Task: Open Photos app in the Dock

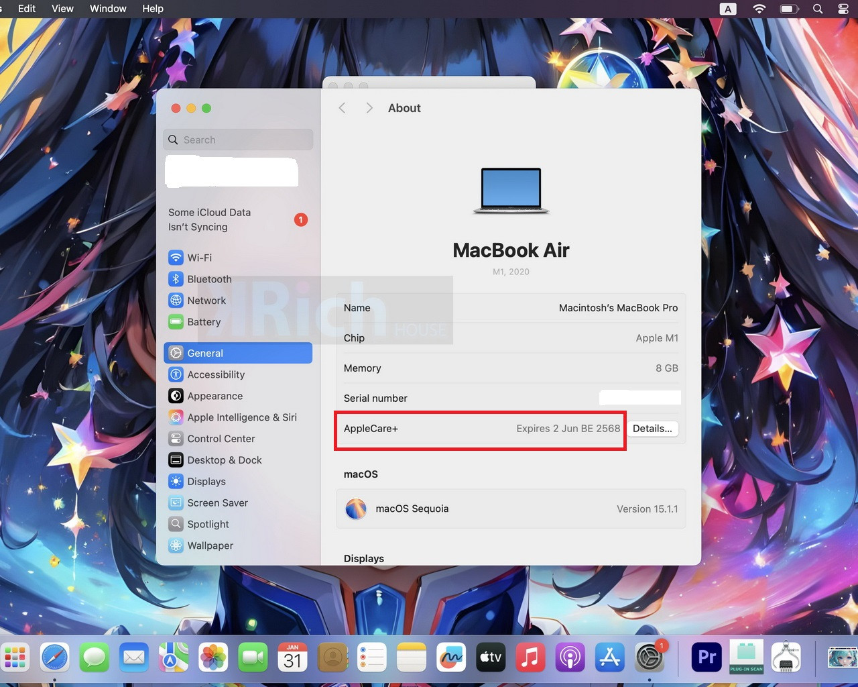Action: pos(213,657)
